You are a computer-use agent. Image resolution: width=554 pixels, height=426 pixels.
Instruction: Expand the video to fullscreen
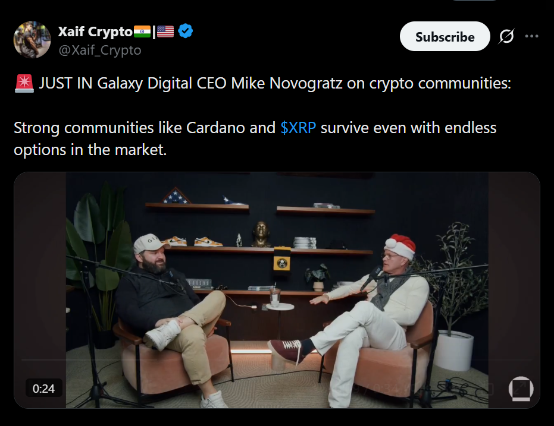click(x=521, y=389)
